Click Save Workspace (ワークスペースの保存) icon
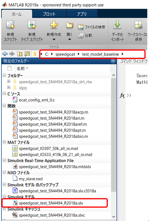Viewport: 149px width, 221px height. pos(138,25)
